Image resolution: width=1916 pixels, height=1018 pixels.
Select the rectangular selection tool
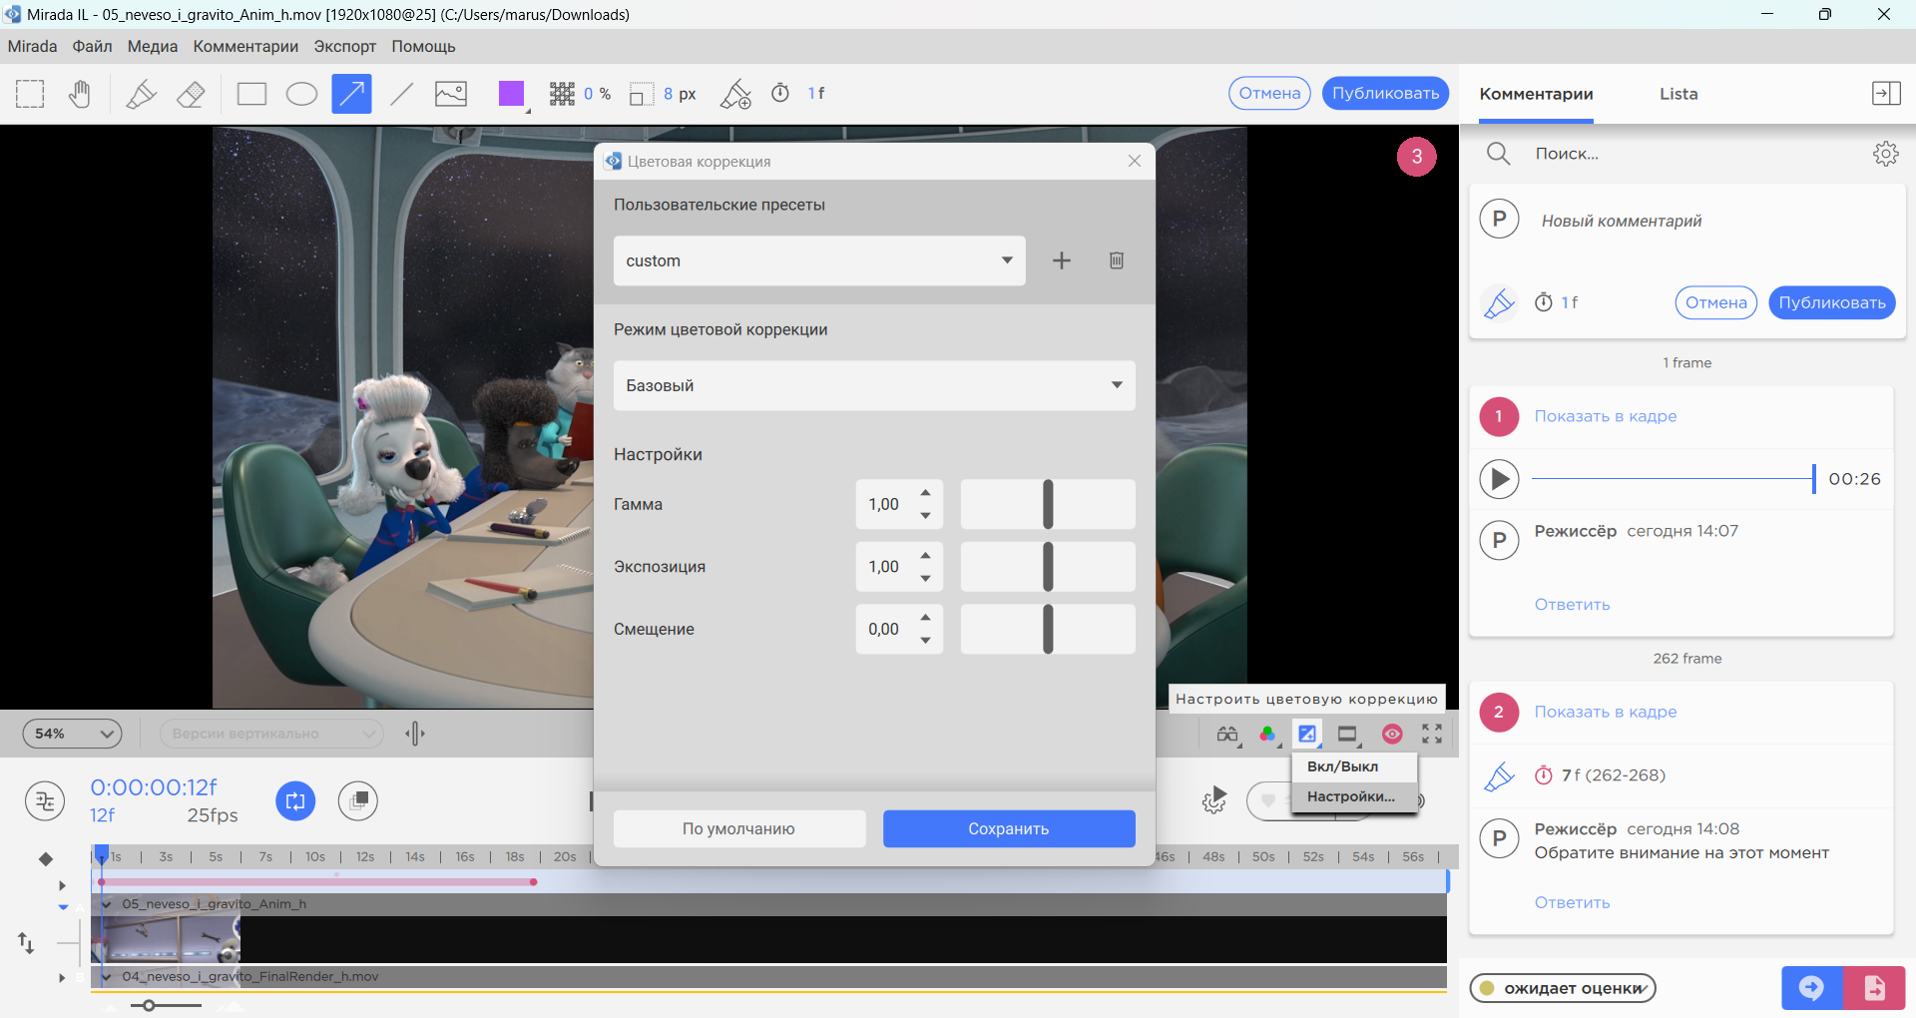coord(30,94)
